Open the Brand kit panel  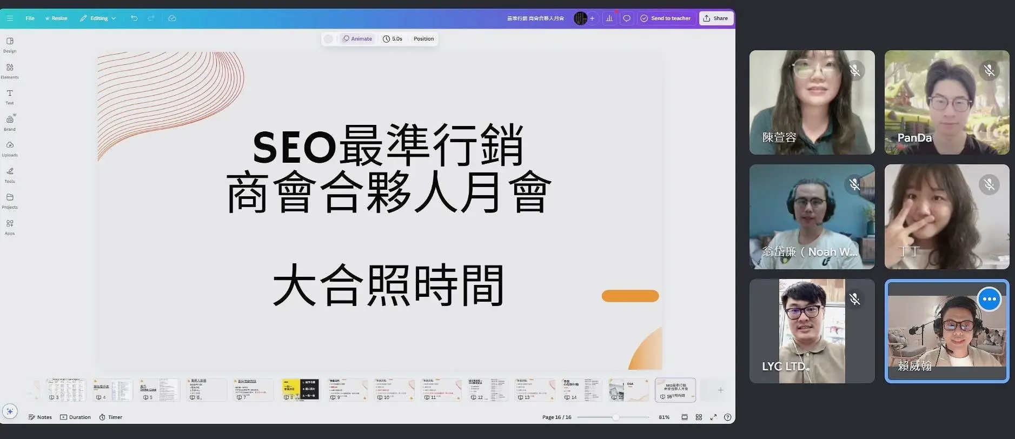pos(10,123)
